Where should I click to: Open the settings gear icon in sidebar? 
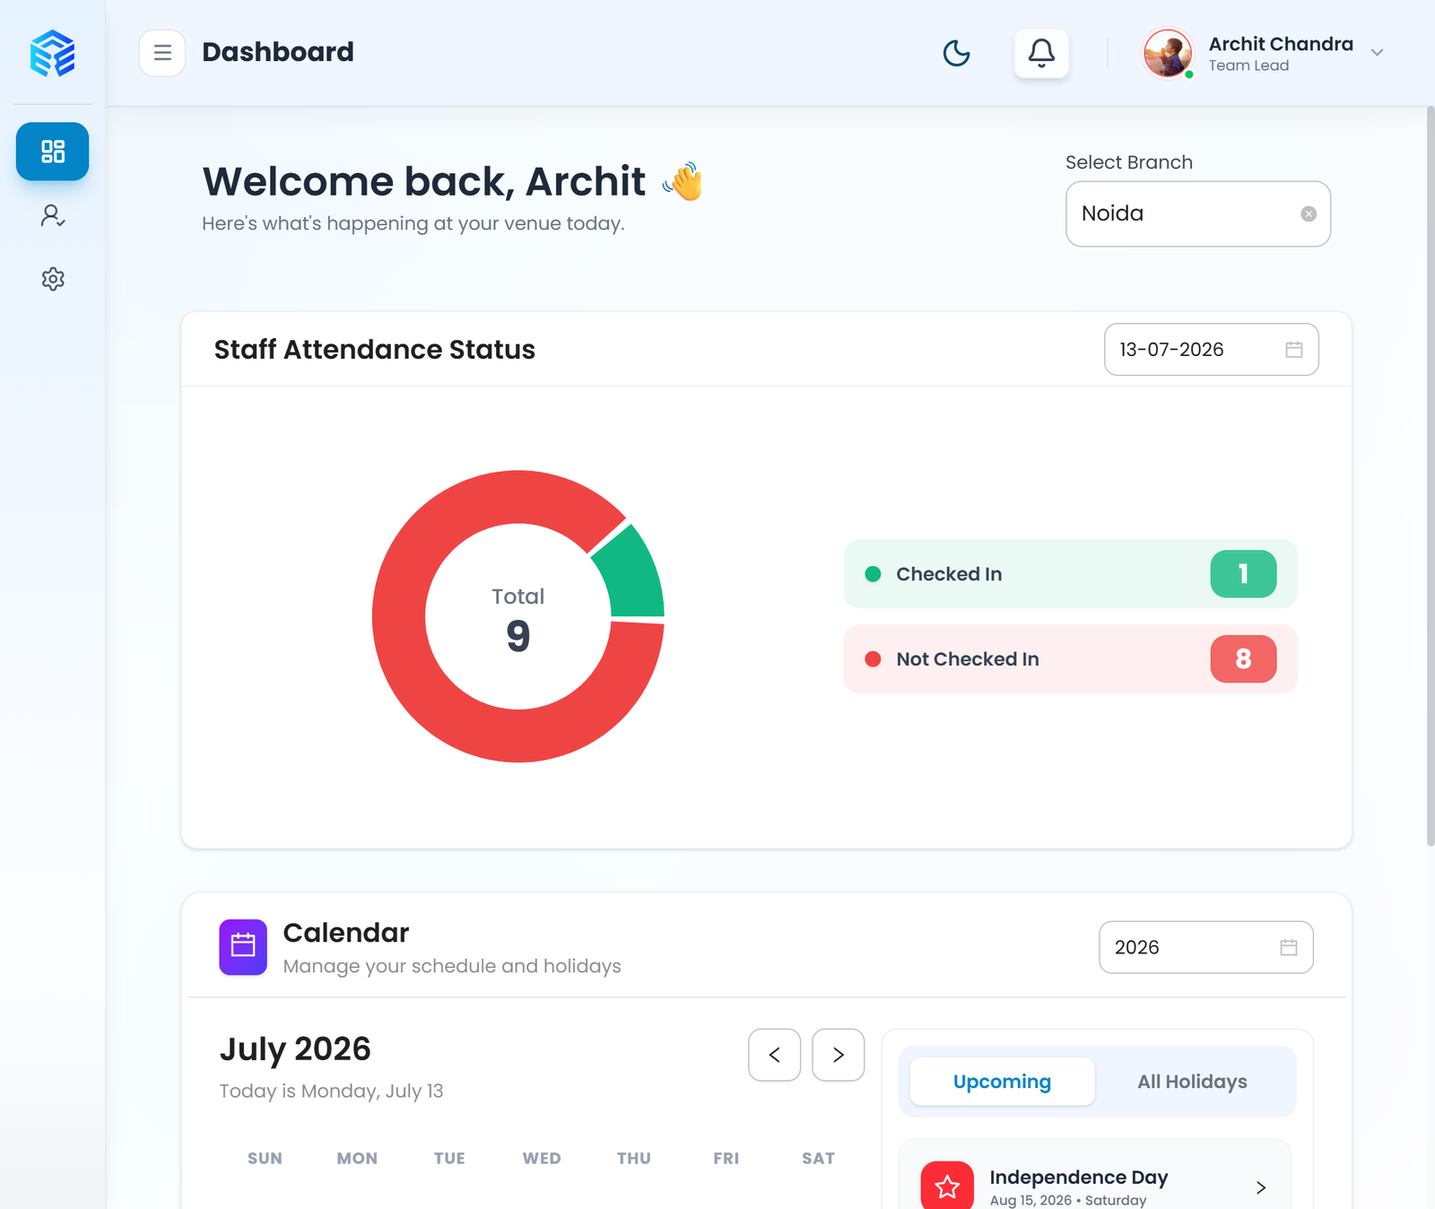53,279
